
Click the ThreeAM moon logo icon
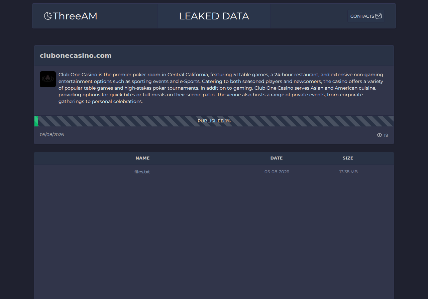[x=48, y=16]
